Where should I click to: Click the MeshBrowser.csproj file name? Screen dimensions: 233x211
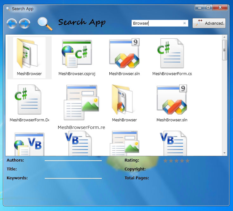point(77,74)
